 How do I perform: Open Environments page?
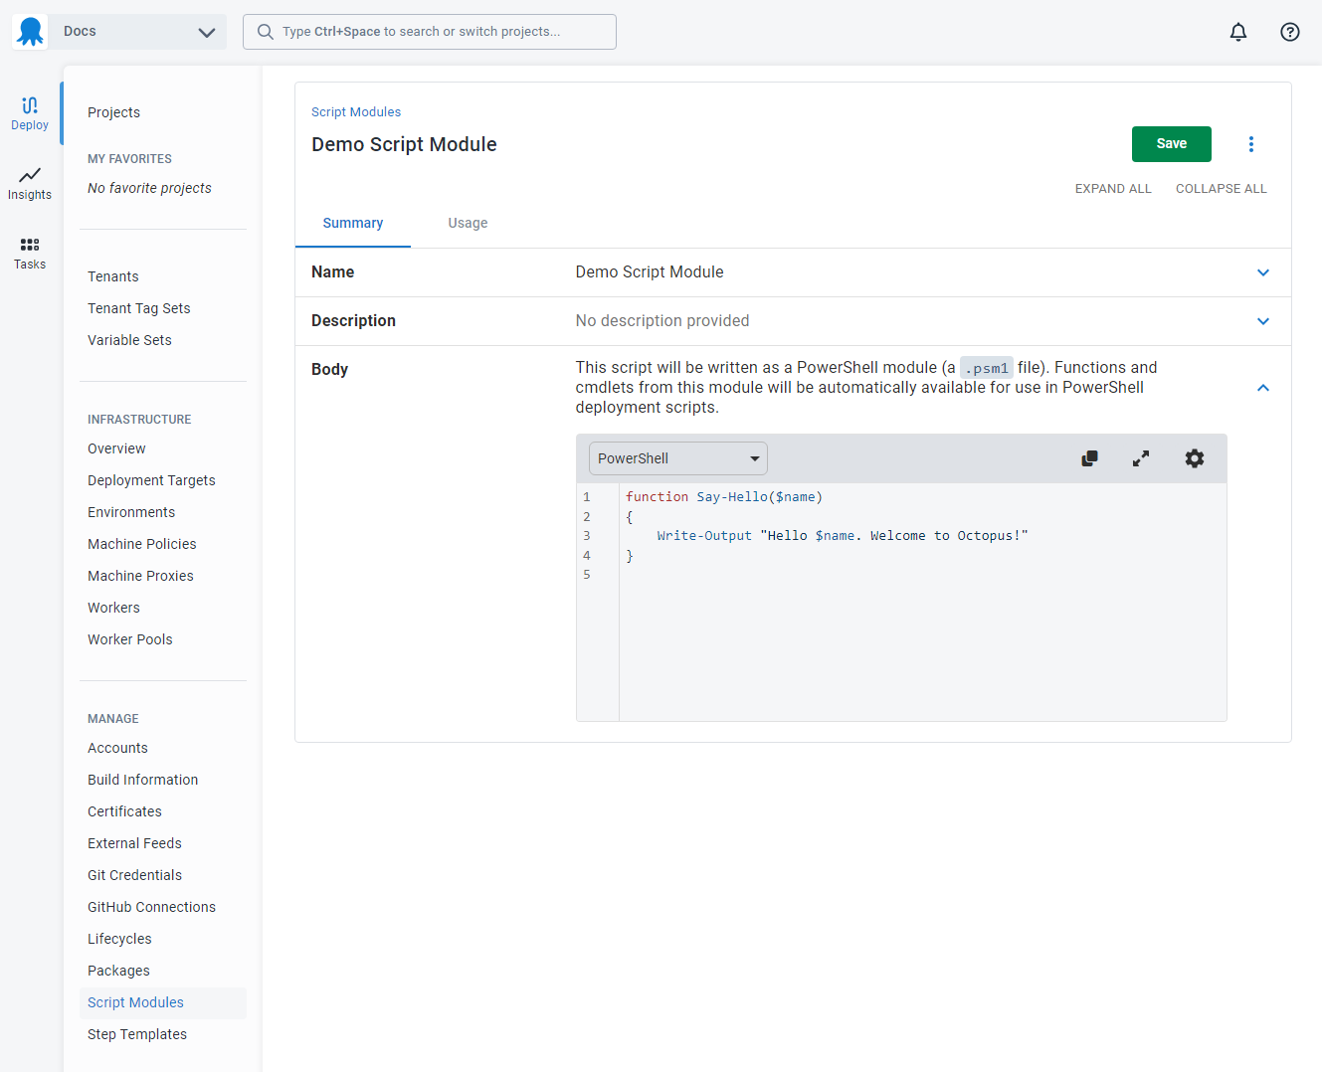(131, 512)
